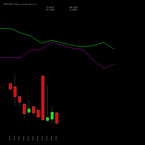Viewport: 145px width, 145px height.
Task: Click the close value C: 0.75
Action: 50,8
